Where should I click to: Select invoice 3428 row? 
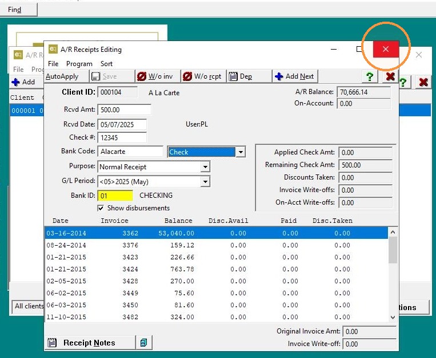click(x=217, y=281)
